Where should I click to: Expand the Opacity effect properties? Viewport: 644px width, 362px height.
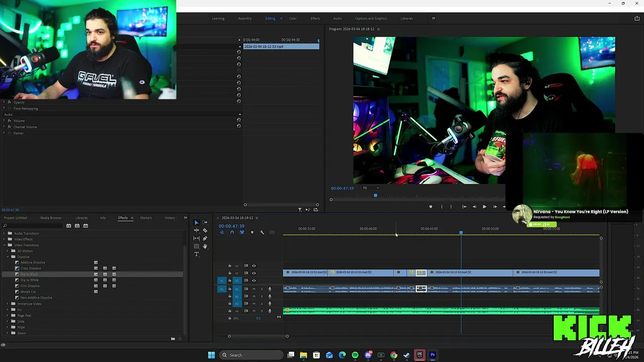coord(4,102)
